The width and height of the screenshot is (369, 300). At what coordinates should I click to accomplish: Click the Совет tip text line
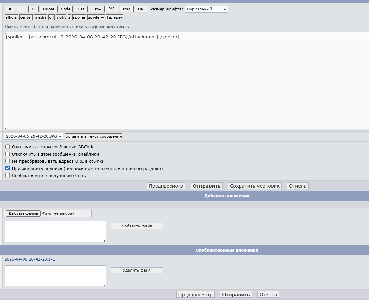point(68,27)
